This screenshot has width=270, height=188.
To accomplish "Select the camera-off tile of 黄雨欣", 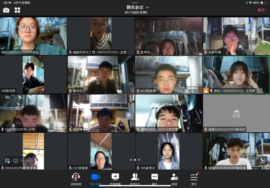I will click(236, 113).
